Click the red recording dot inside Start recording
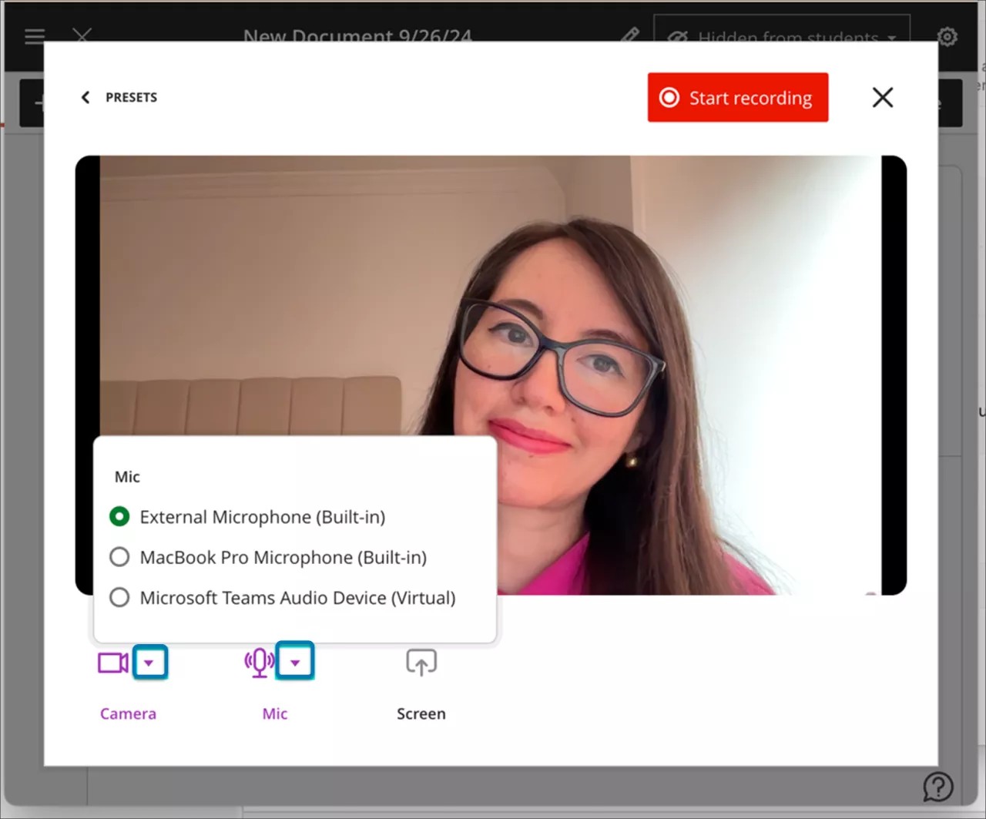986x819 pixels. point(669,97)
